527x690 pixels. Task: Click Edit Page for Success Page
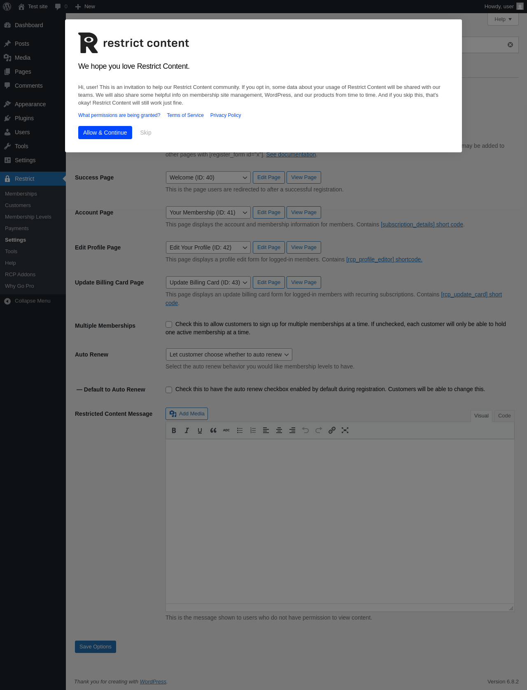[x=269, y=177]
